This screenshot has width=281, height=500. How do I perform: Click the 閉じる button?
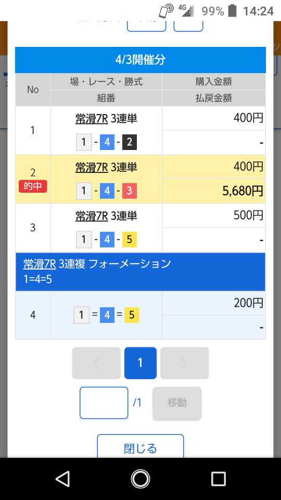[140, 448]
